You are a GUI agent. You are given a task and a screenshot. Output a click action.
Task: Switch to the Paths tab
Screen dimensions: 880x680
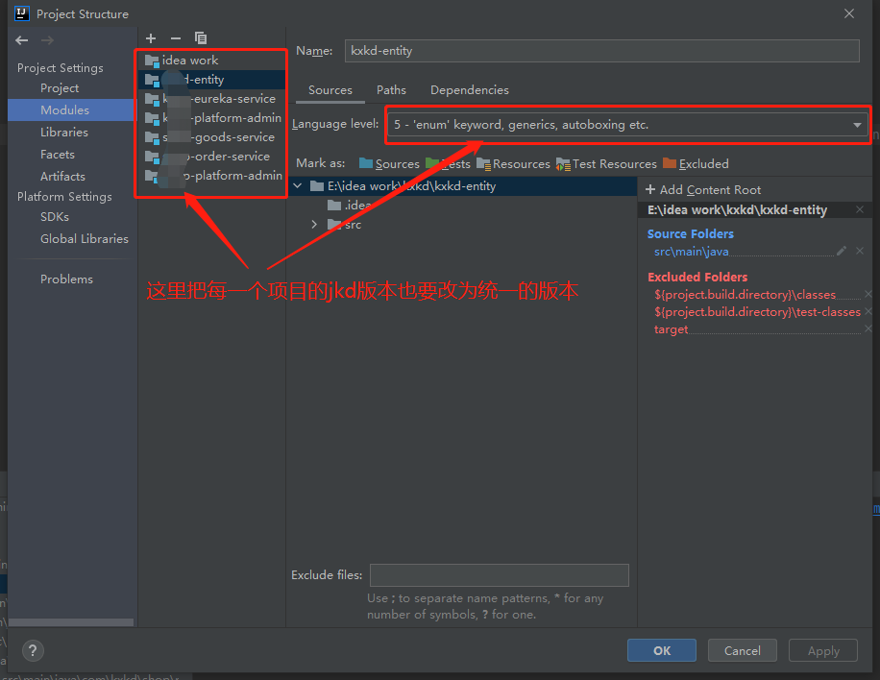coord(391,89)
